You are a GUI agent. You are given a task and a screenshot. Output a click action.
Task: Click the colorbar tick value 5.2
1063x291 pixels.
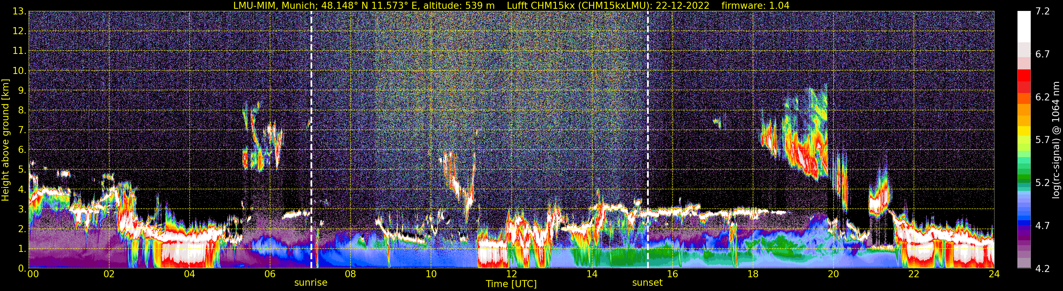[1043, 183]
